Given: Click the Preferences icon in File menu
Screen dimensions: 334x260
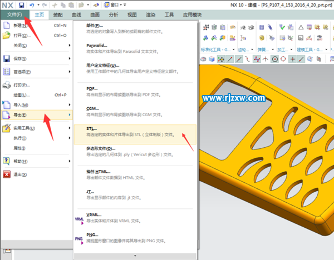Looking at the screenshot, I should (7, 72).
